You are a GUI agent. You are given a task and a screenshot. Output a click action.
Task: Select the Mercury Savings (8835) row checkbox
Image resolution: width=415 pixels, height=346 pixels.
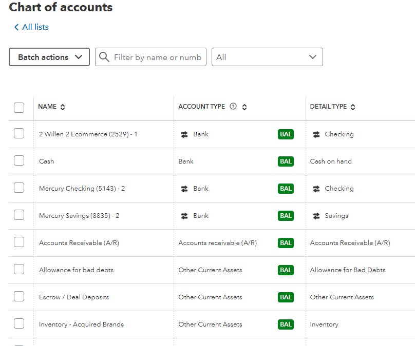(19, 215)
